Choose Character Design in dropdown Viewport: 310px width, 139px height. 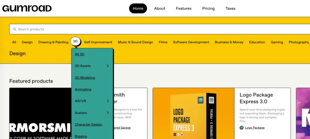tap(89, 125)
